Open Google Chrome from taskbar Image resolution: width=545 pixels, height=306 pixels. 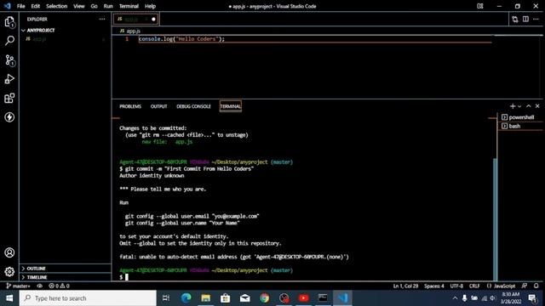(265, 298)
